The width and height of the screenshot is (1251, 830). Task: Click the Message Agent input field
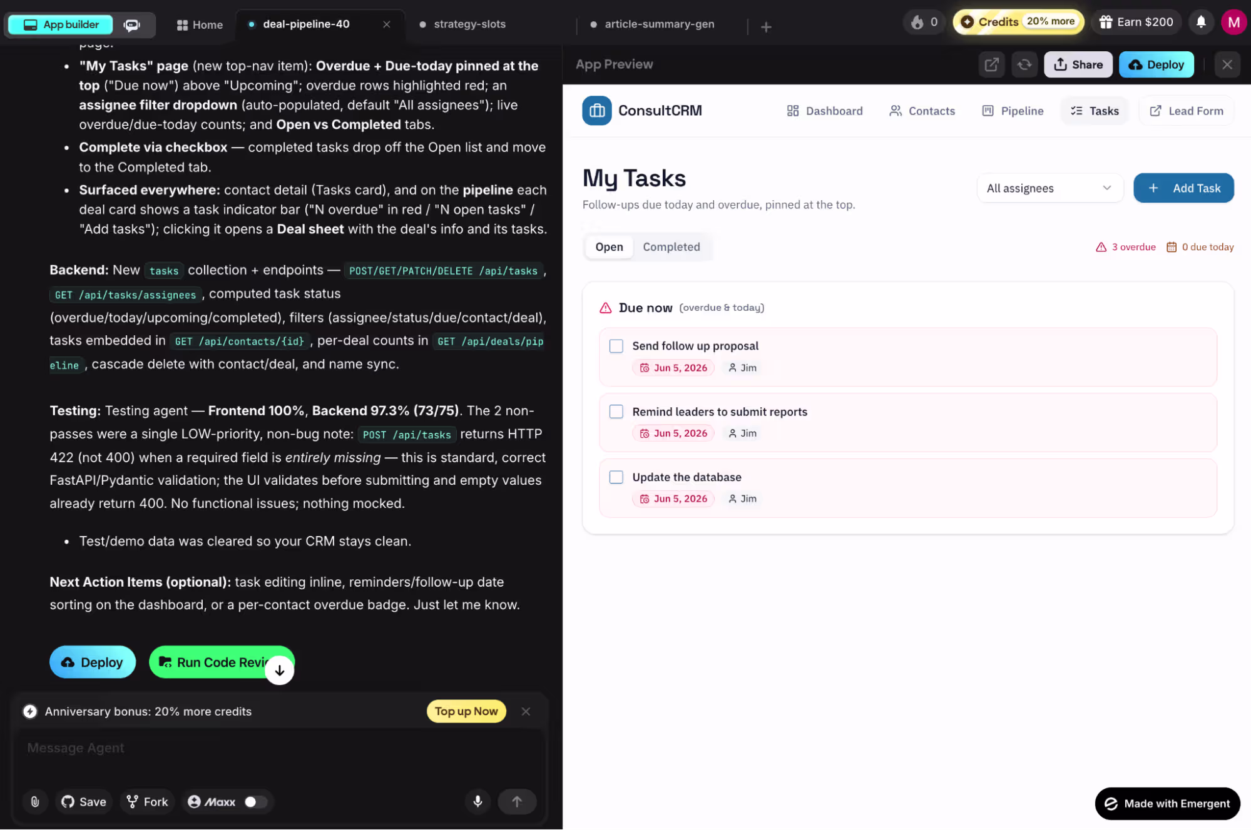(280, 749)
